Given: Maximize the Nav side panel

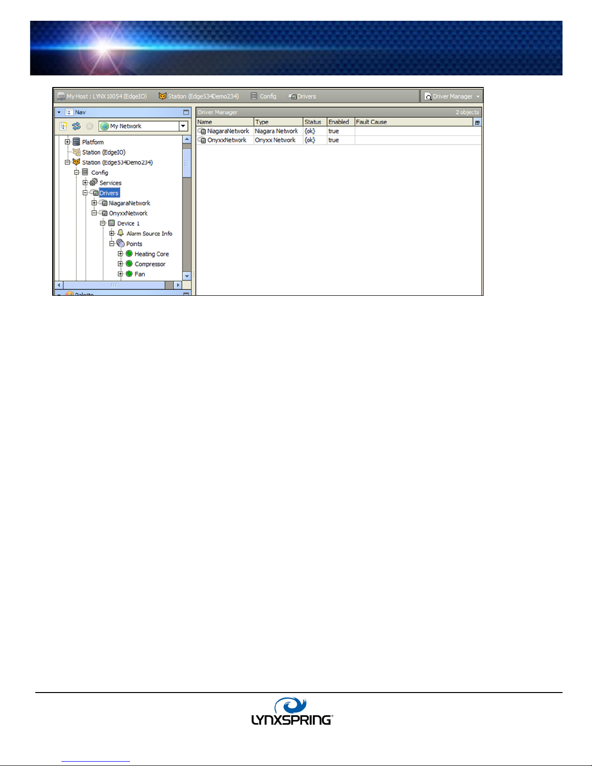Looking at the screenshot, I should click(x=186, y=112).
